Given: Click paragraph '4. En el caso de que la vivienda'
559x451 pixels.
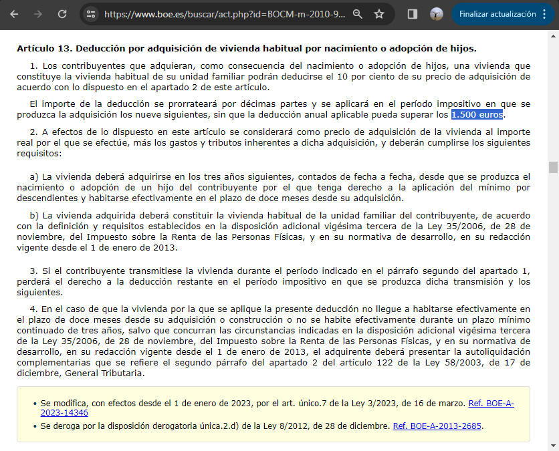Looking at the screenshot, I should click(x=273, y=341).
